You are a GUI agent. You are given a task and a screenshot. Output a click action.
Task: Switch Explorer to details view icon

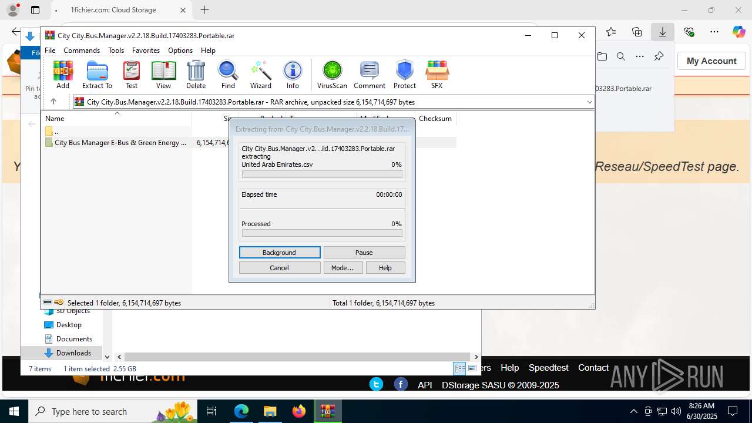click(459, 368)
